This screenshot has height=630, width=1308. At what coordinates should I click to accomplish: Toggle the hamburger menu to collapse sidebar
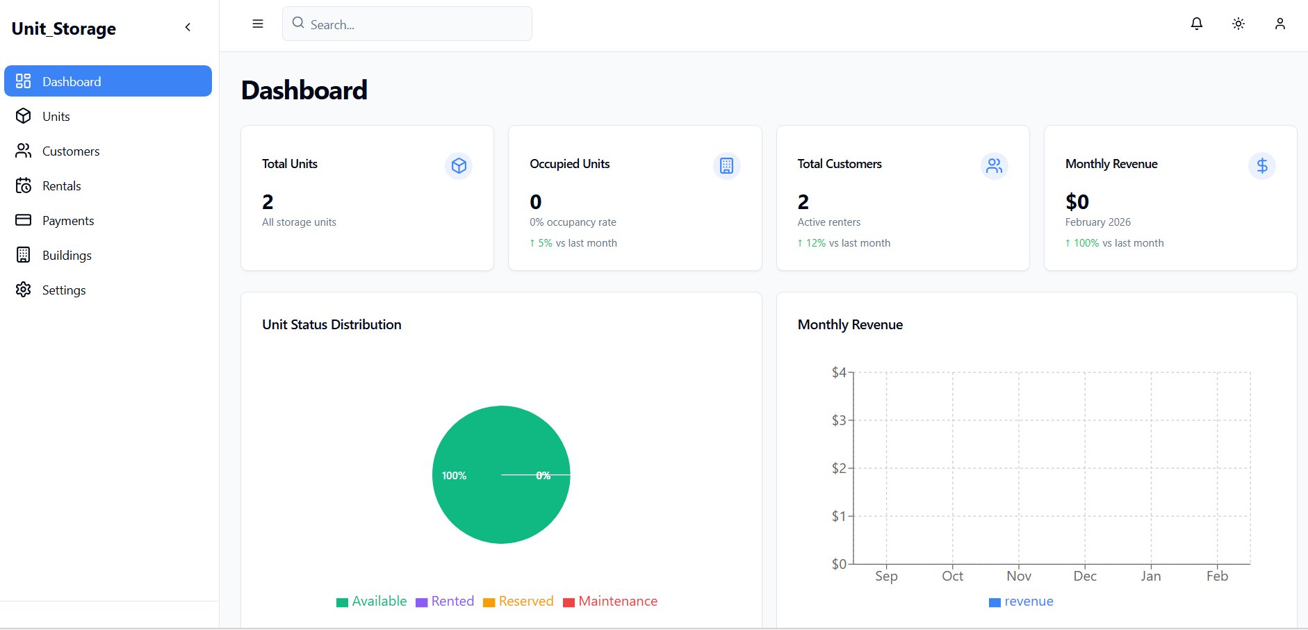point(258,24)
